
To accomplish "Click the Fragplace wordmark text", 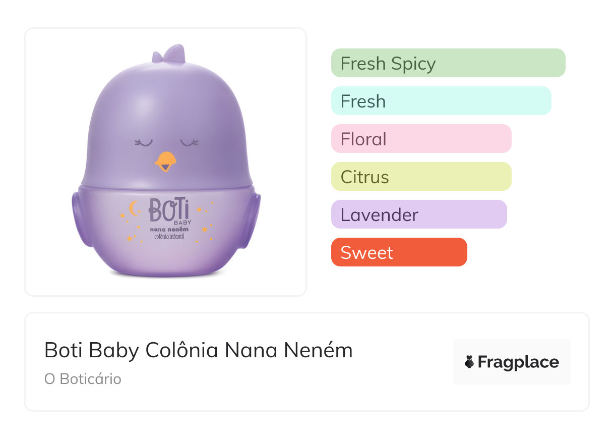I will (x=518, y=362).
